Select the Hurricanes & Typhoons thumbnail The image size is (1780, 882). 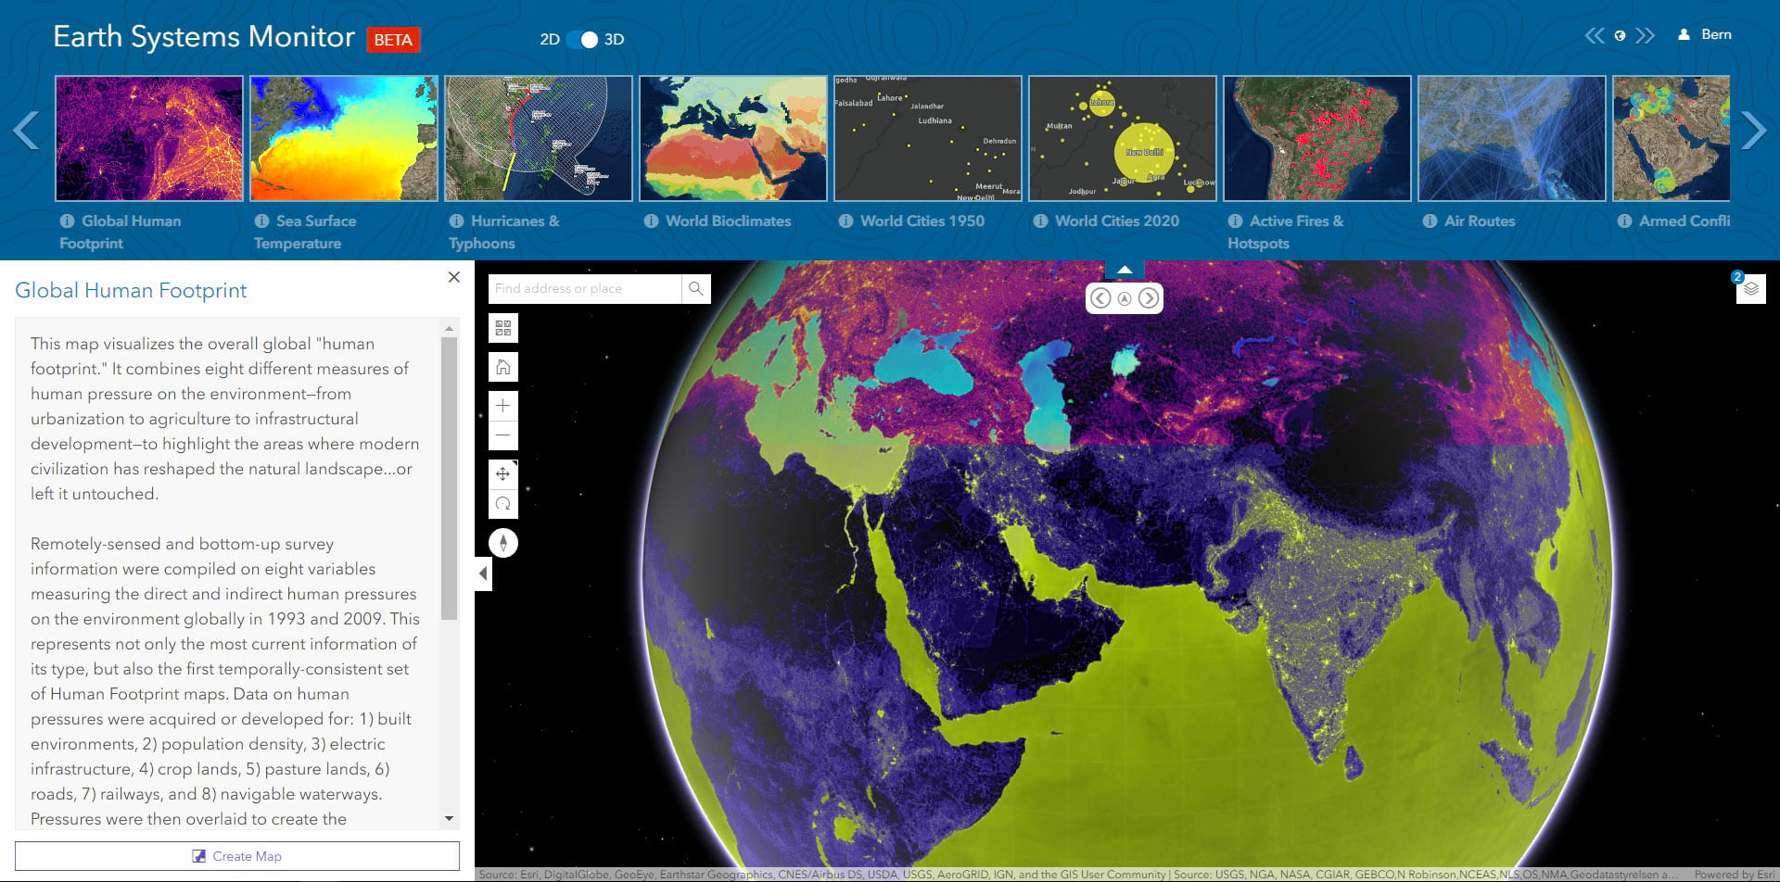[x=539, y=138]
